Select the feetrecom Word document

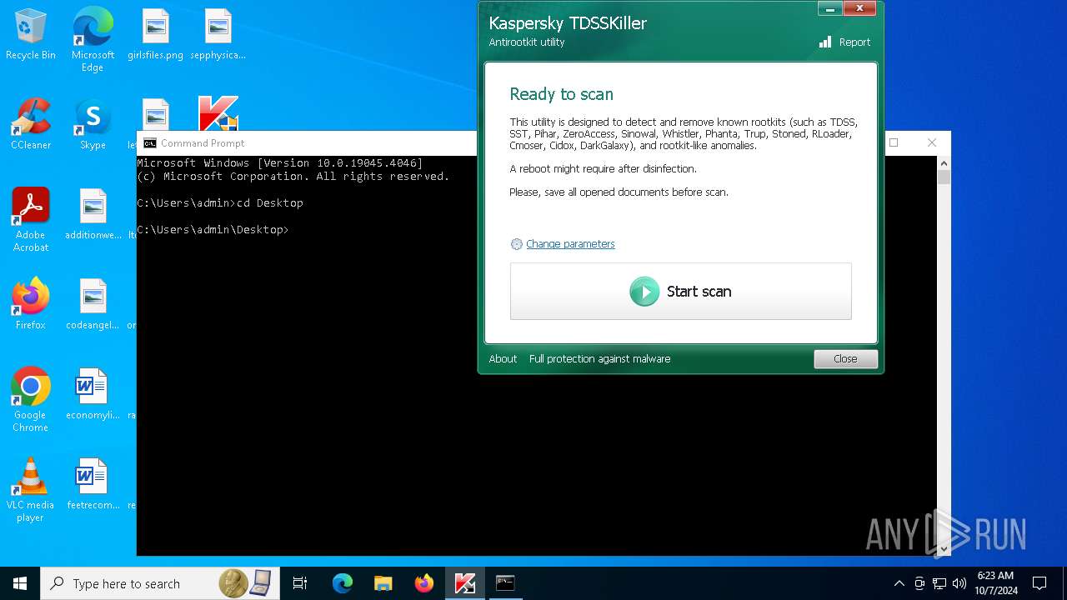(x=93, y=484)
